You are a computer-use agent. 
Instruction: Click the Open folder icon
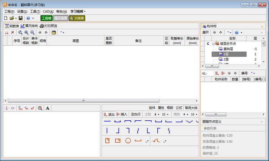(x=12, y=18)
